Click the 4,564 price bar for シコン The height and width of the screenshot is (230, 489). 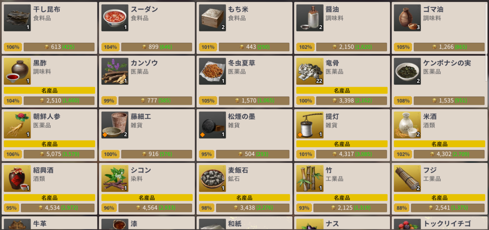[155, 208]
